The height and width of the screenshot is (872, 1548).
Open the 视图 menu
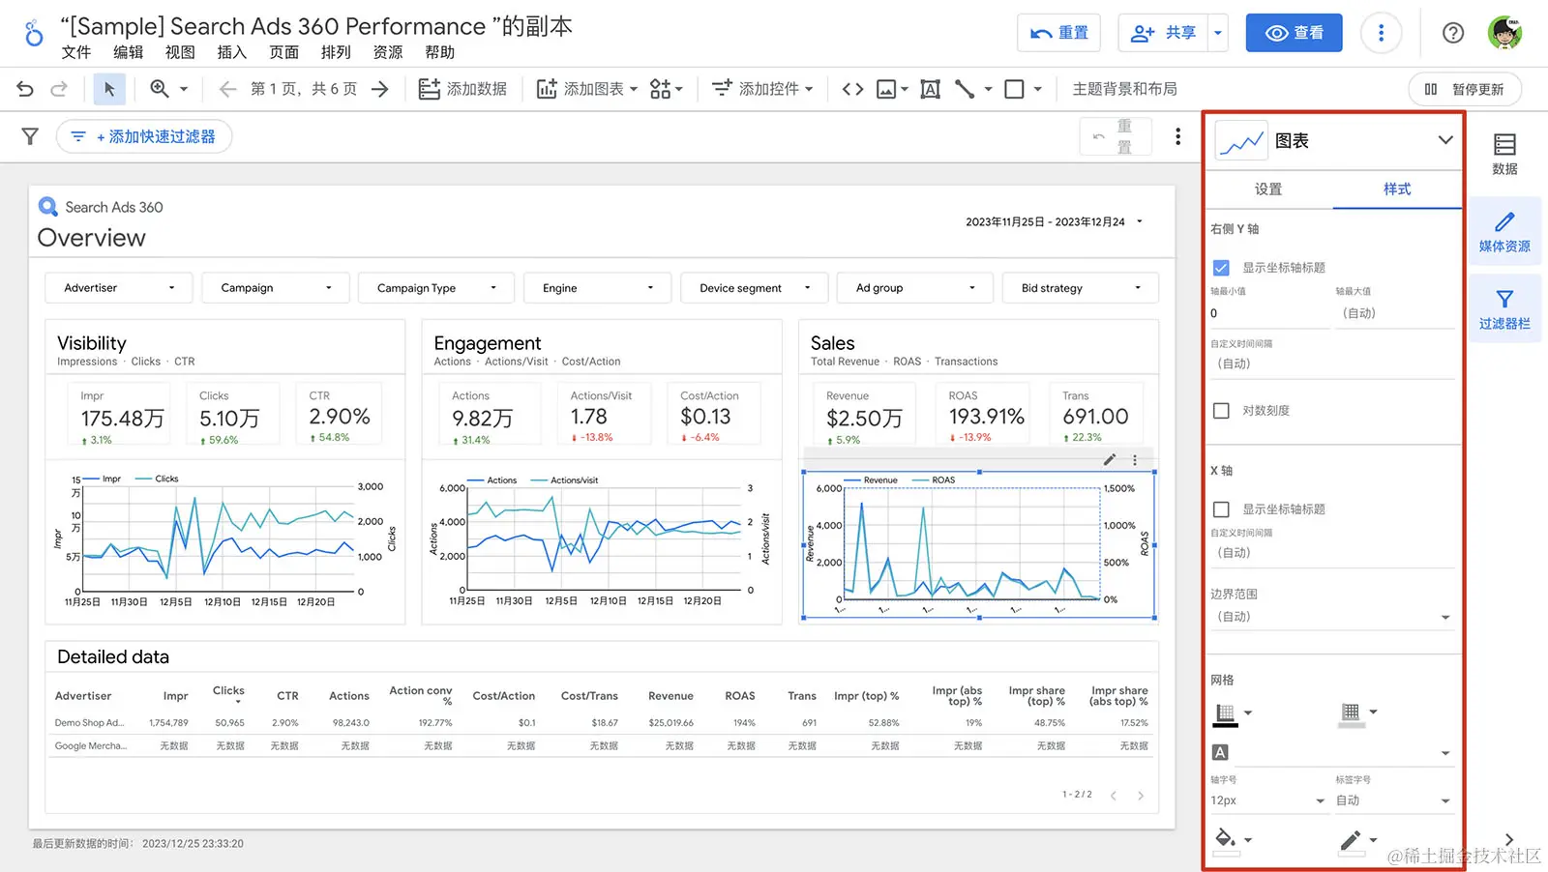(180, 52)
